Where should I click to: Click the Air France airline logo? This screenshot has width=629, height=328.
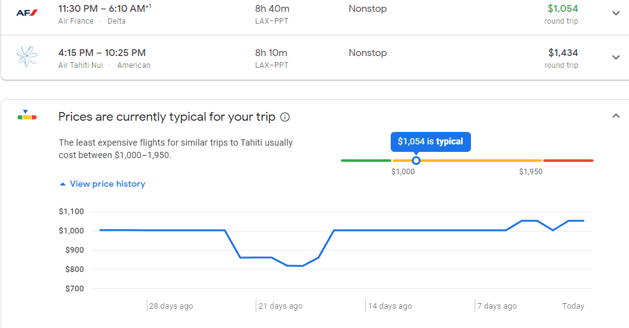[27, 13]
